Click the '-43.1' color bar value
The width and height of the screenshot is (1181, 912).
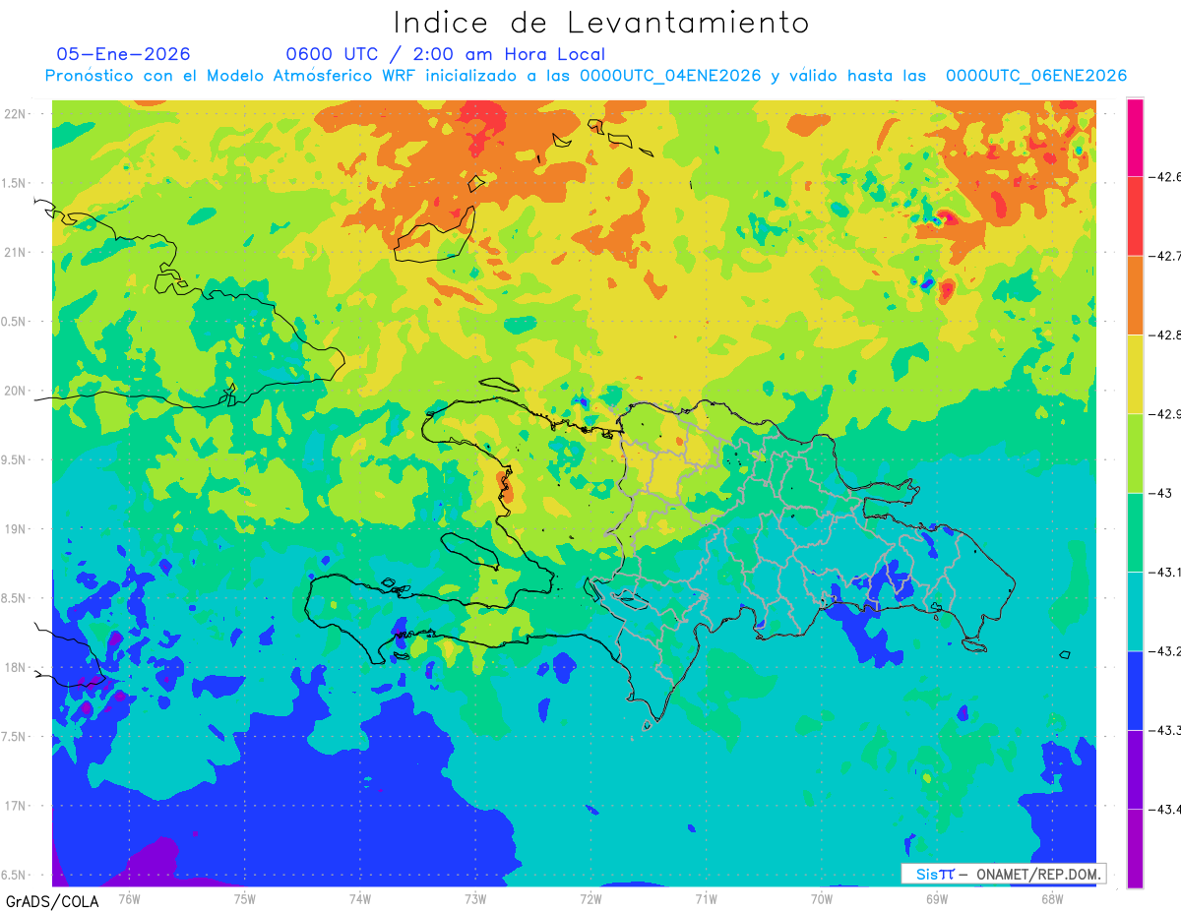click(1165, 572)
